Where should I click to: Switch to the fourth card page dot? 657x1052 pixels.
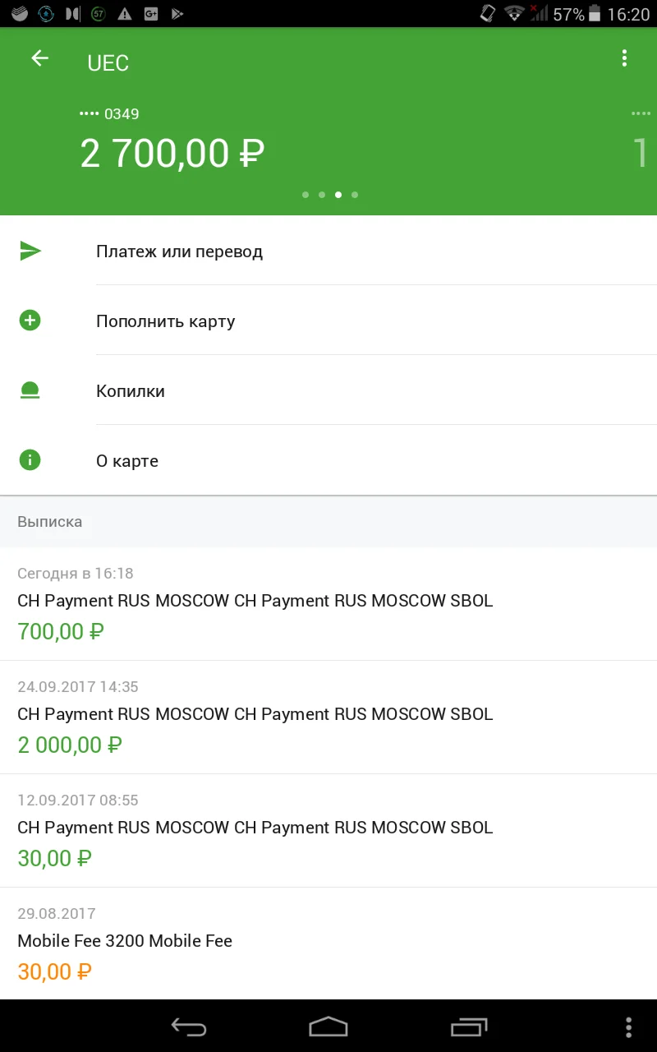[x=355, y=195]
